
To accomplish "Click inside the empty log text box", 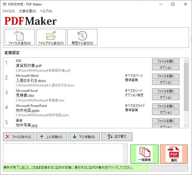I will (63, 153).
